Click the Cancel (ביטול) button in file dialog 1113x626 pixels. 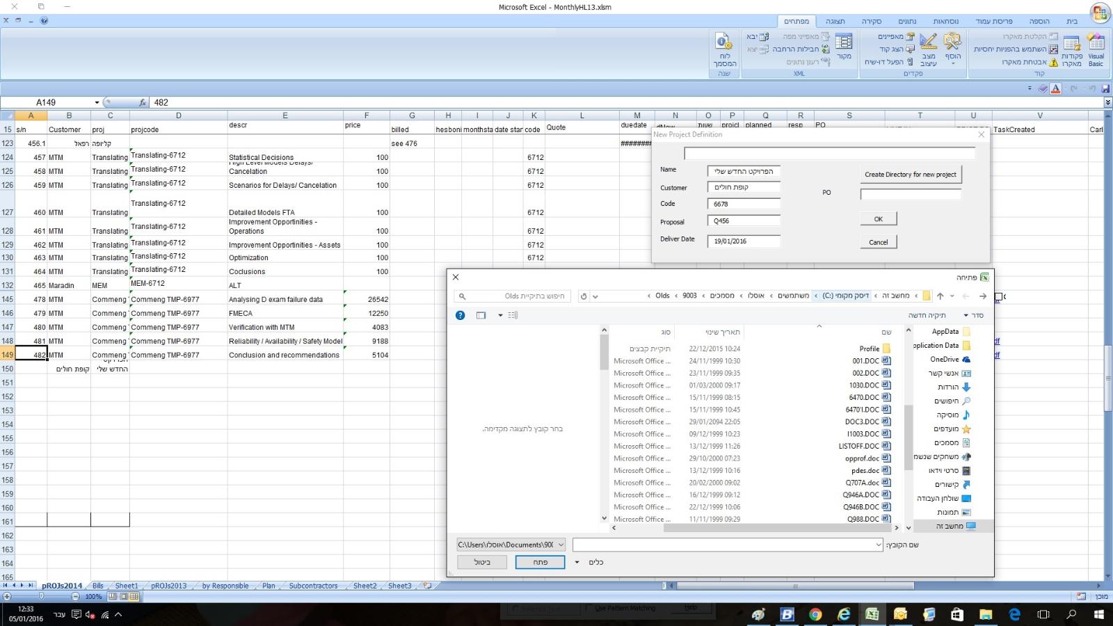[x=482, y=562]
